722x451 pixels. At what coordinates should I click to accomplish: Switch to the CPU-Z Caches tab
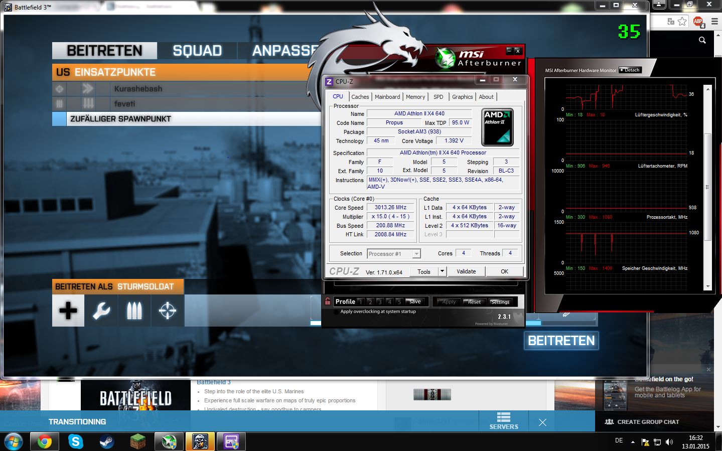pos(360,97)
